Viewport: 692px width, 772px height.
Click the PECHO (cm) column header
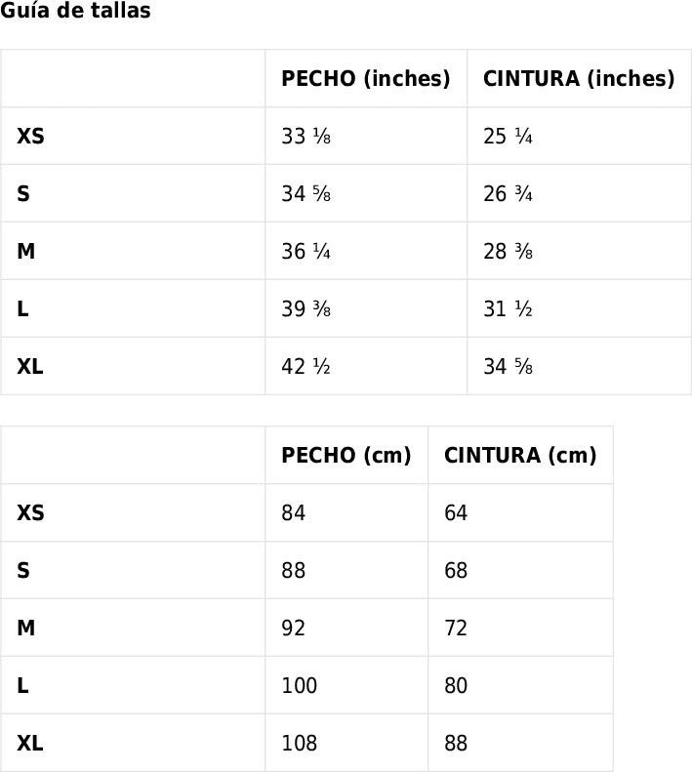click(346, 456)
